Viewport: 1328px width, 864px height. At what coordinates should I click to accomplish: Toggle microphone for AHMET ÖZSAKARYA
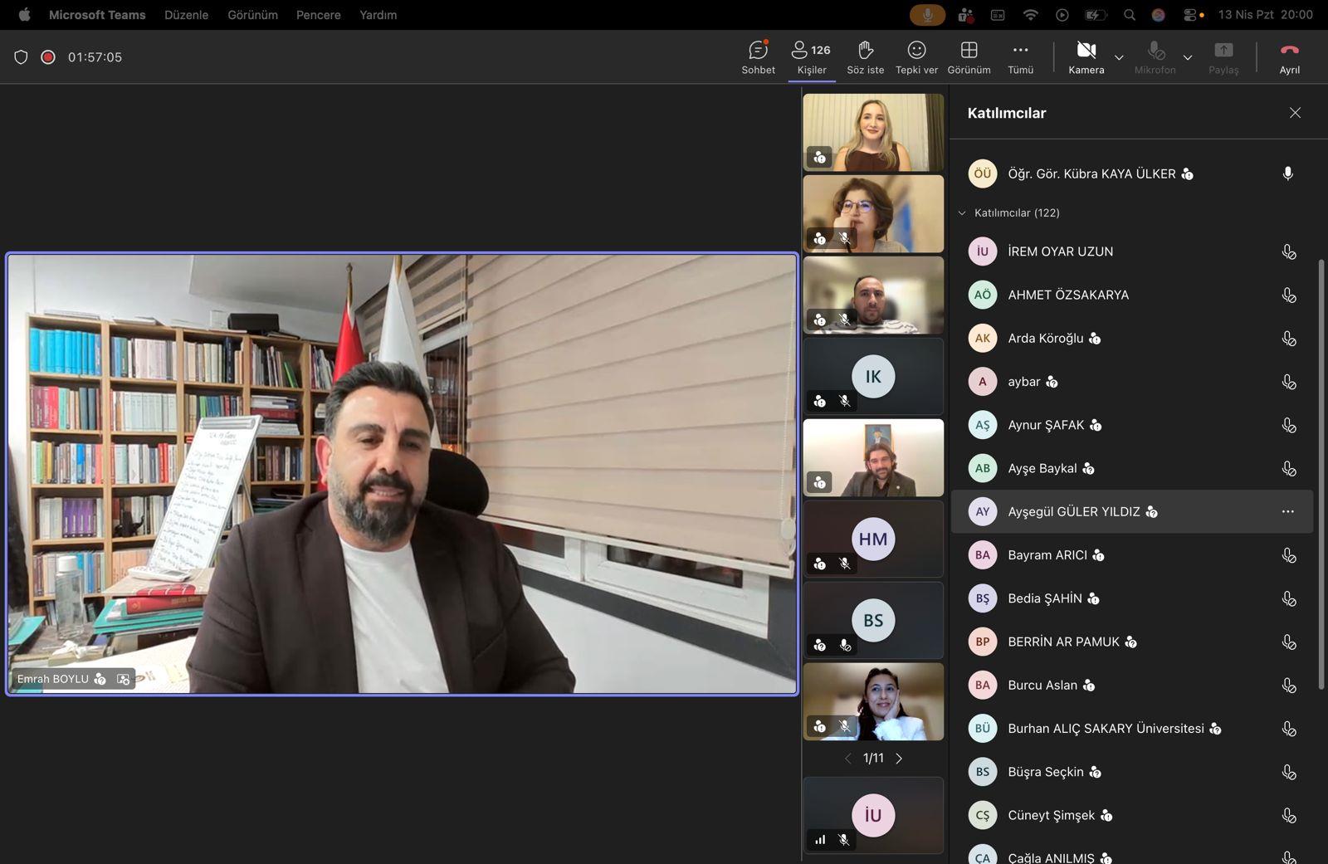point(1288,295)
